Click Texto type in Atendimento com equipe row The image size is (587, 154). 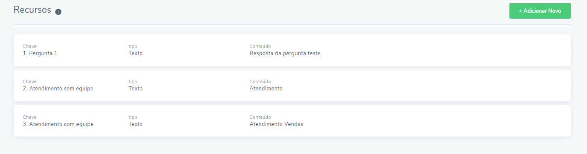pos(136,124)
